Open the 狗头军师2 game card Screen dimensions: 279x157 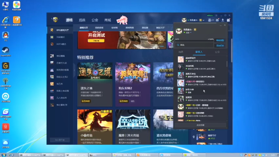[x=133, y=84]
